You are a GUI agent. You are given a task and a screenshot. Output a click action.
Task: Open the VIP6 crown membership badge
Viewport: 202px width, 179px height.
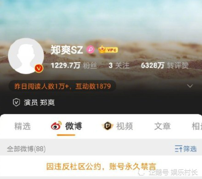click(108, 50)
